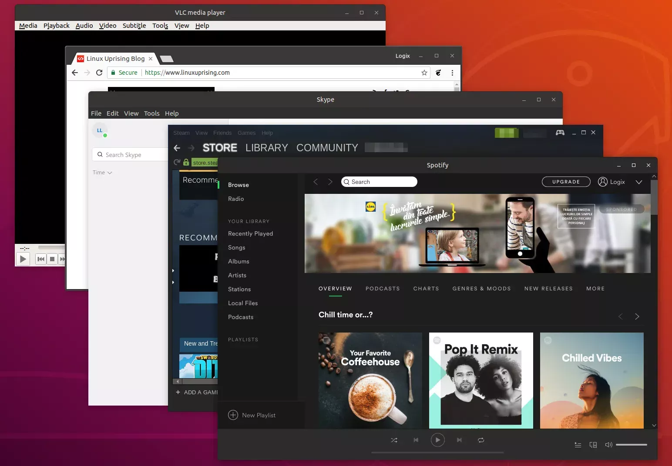Go back with Spotify left arrow
This screenshot has width=672, height=466.
pos(316,182)
